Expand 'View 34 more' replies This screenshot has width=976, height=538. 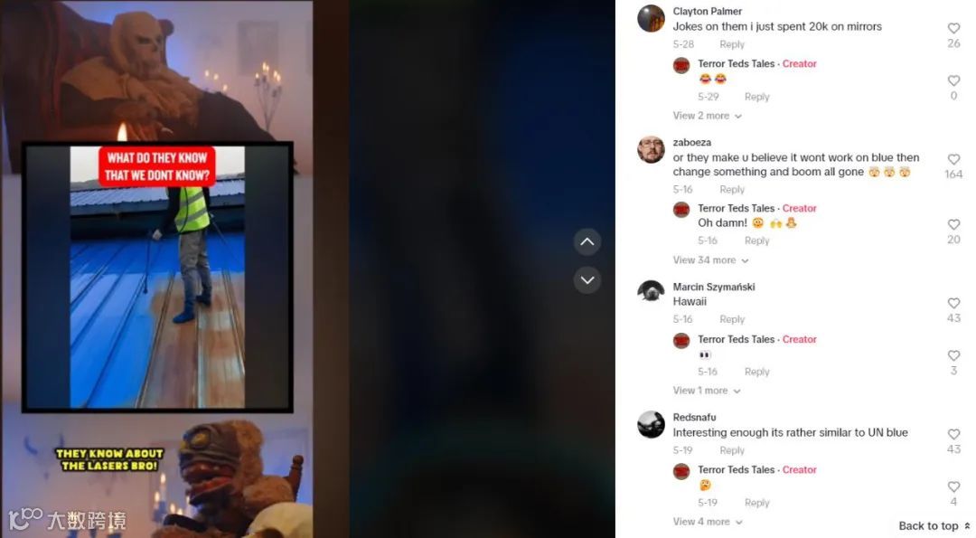(710, 260)
